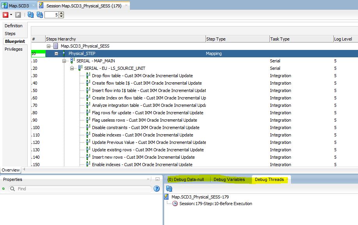The image size is (358, 225).
Task: Open the Definition view in the sidebar
Action: click(x=14, y=26)
